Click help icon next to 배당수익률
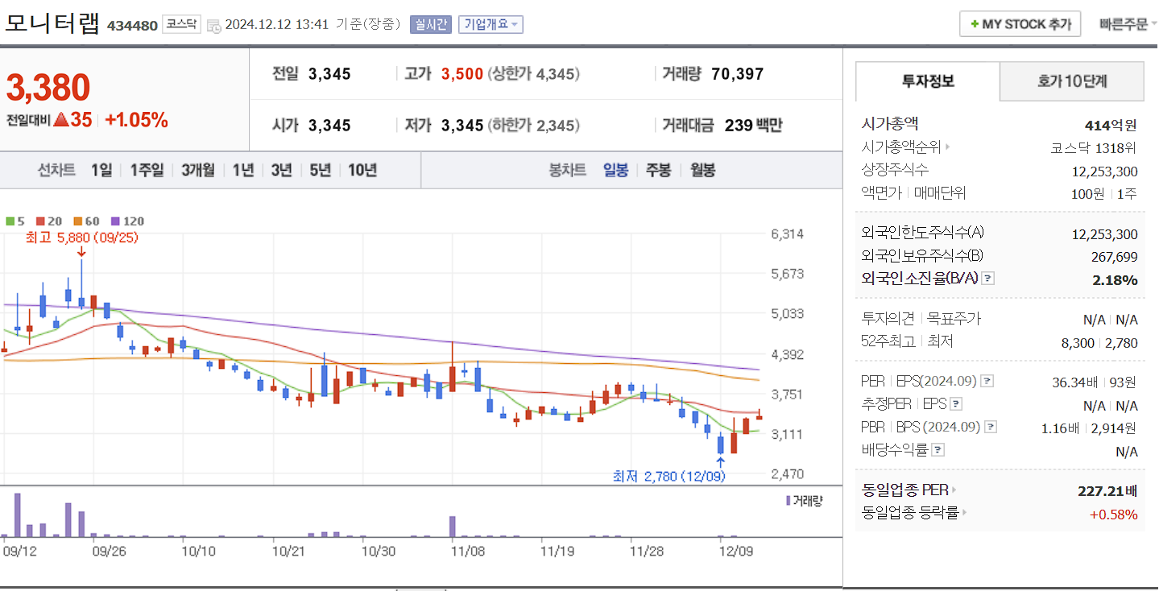The width and height of the screenshot is (1159, 591). pyautogui.click(x=938, y=450)
